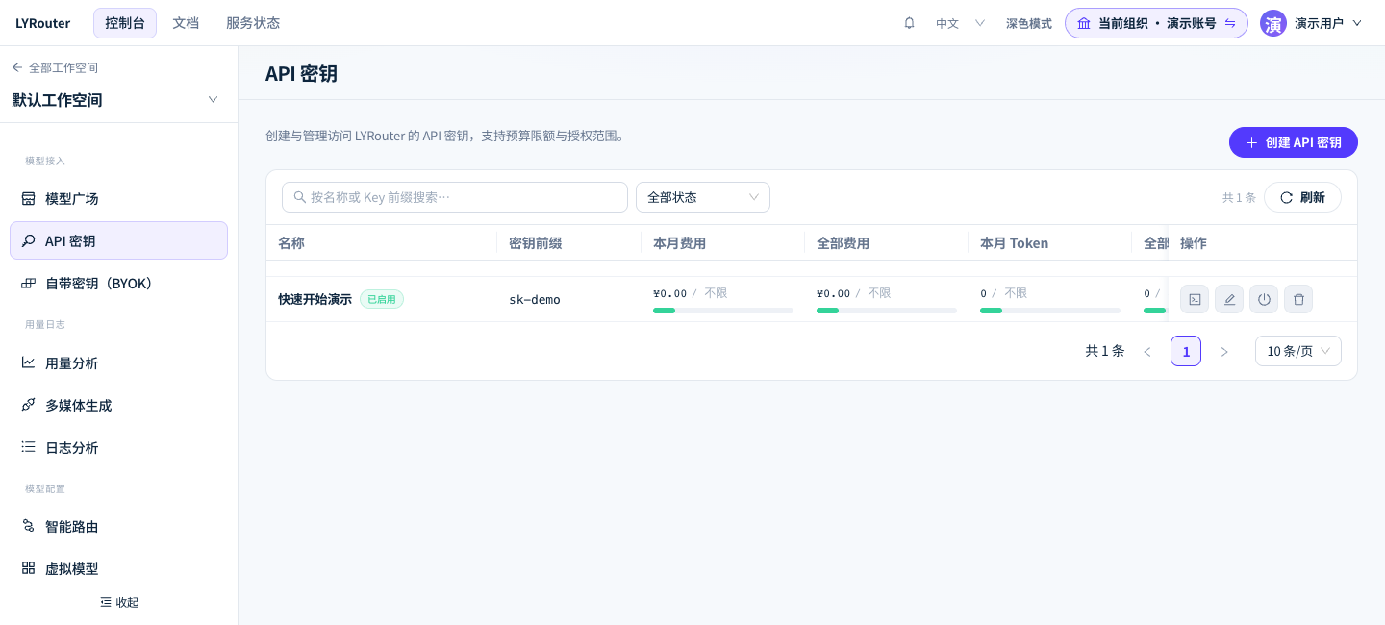Open the 全部状态 status filter
The height and width of the screenshot is (625, 1385).
click(x=703, y=197)
